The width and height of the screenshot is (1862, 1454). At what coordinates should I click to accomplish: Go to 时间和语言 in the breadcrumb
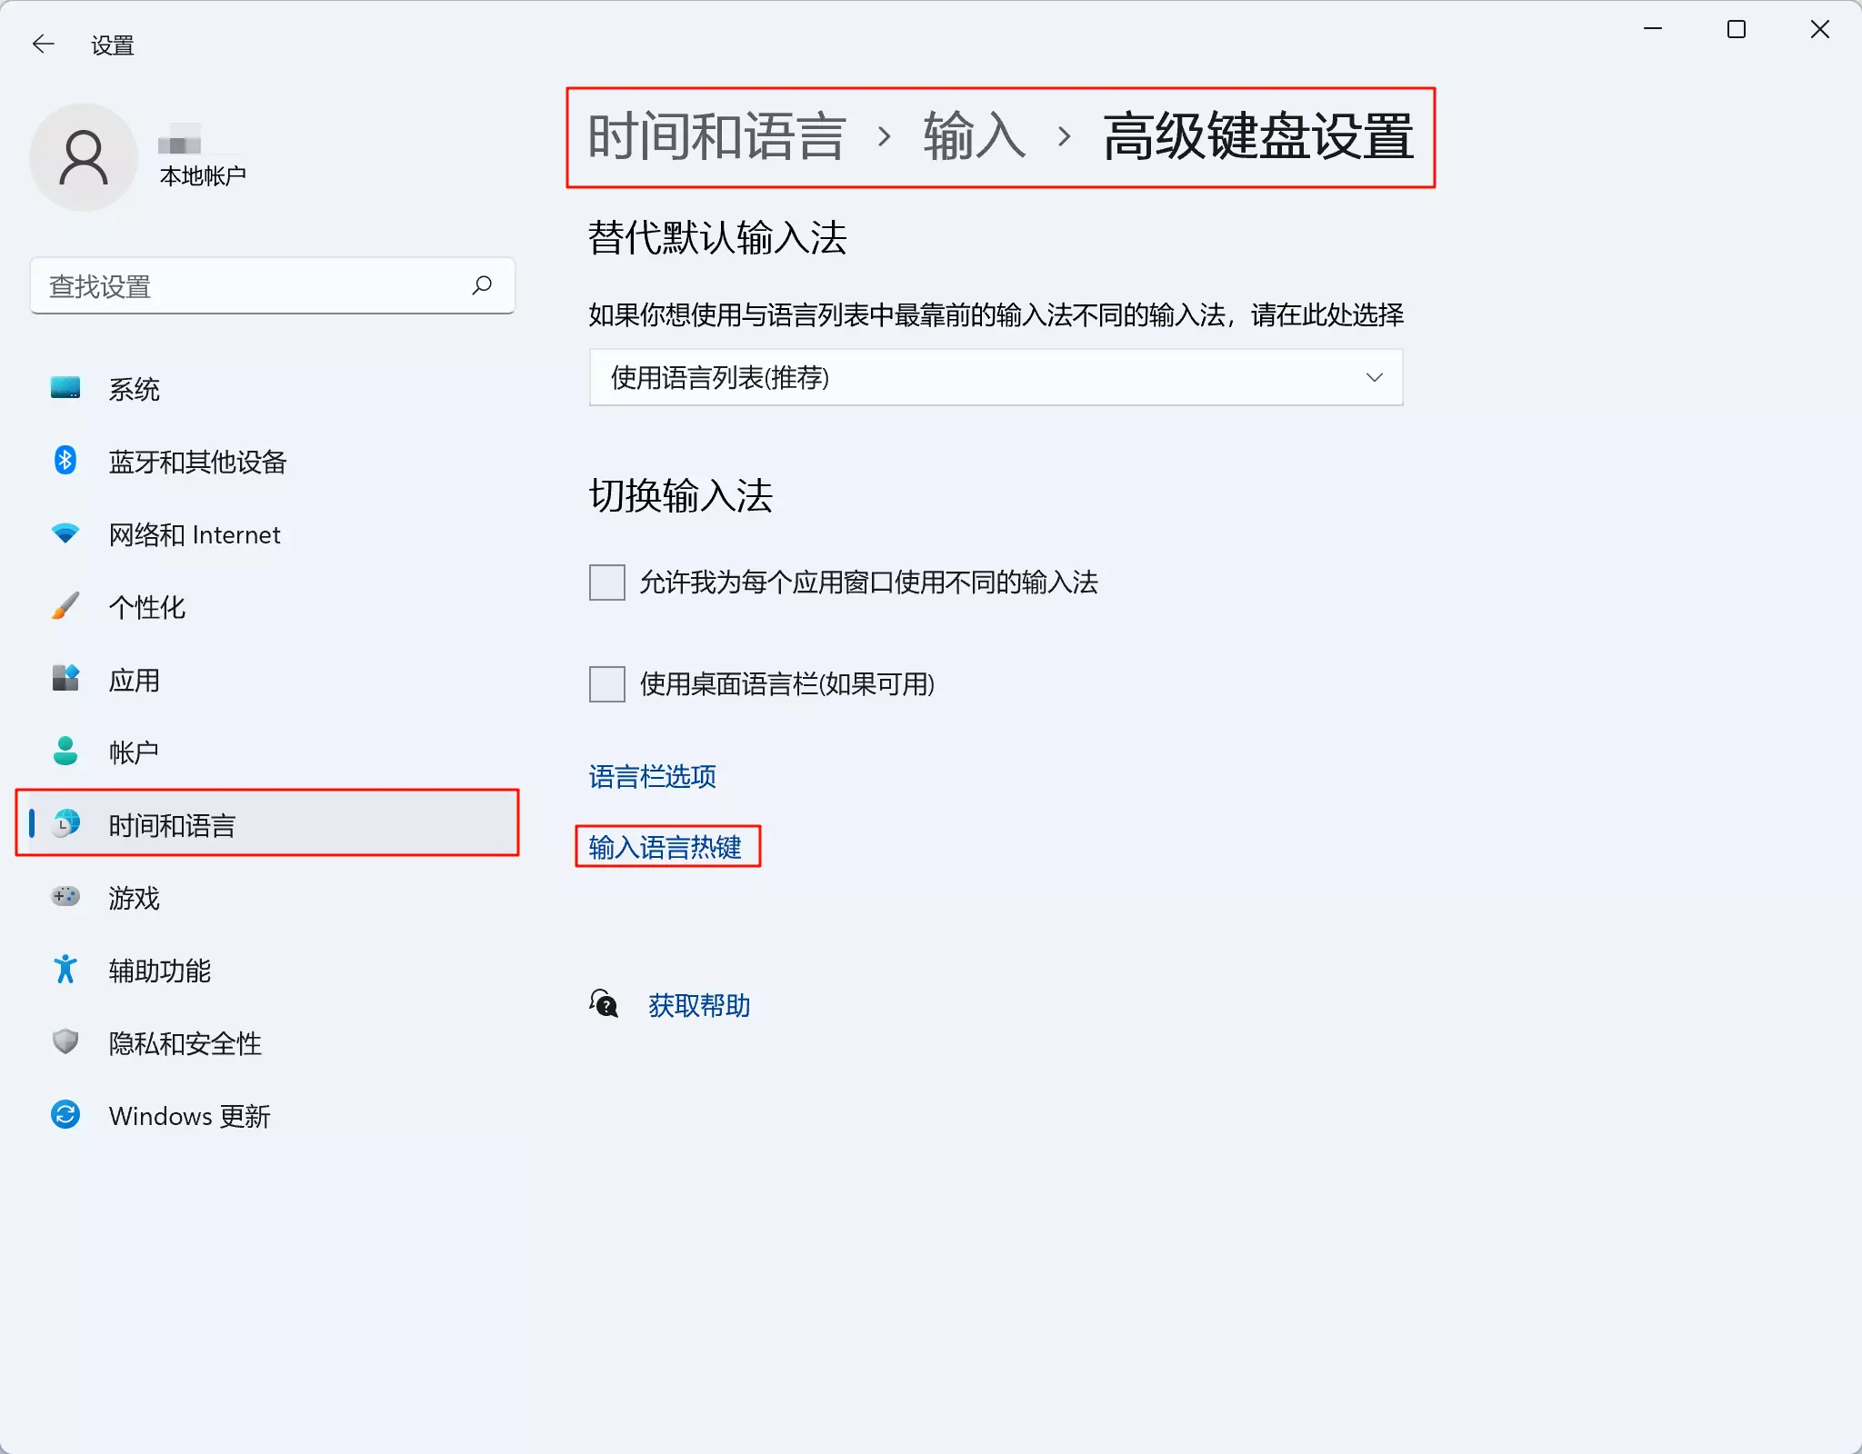coord(716,137)
